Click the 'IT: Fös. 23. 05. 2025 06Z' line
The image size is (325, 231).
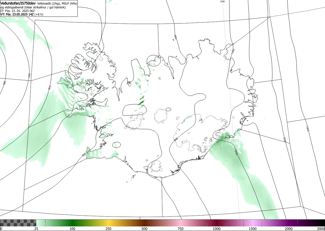[x=18, y=11]
